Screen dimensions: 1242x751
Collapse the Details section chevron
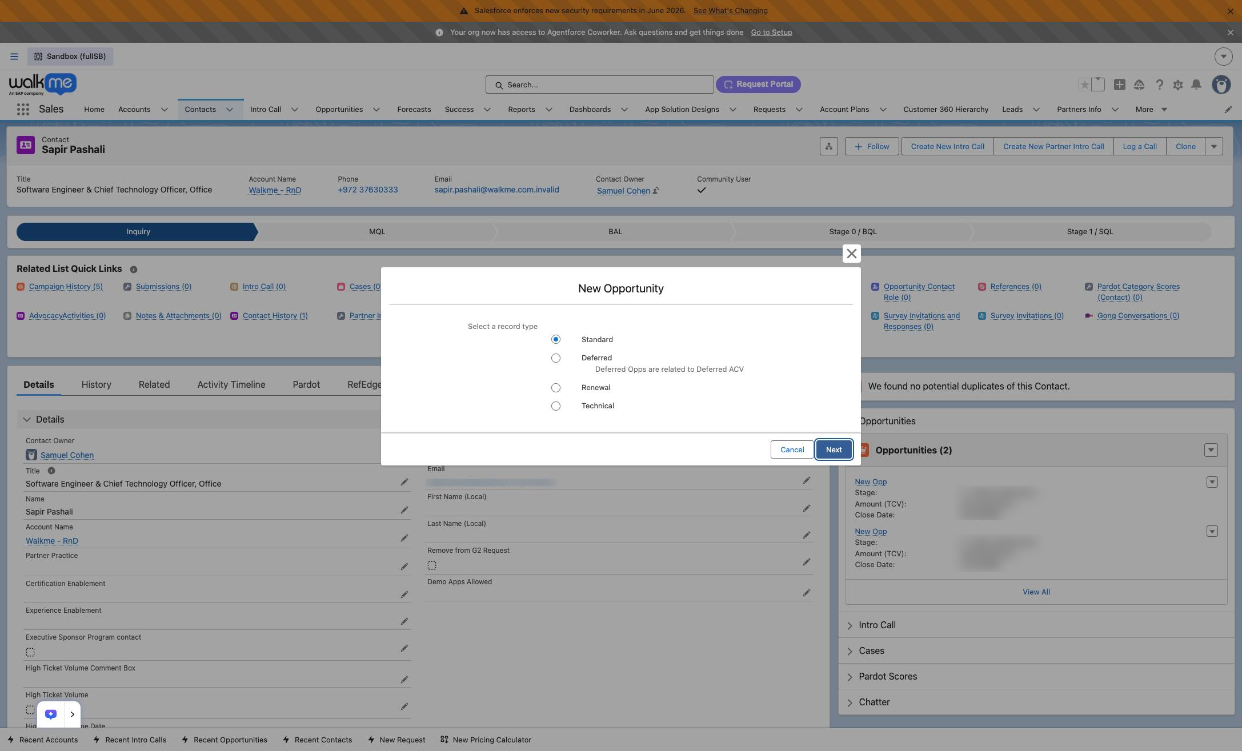27,420
